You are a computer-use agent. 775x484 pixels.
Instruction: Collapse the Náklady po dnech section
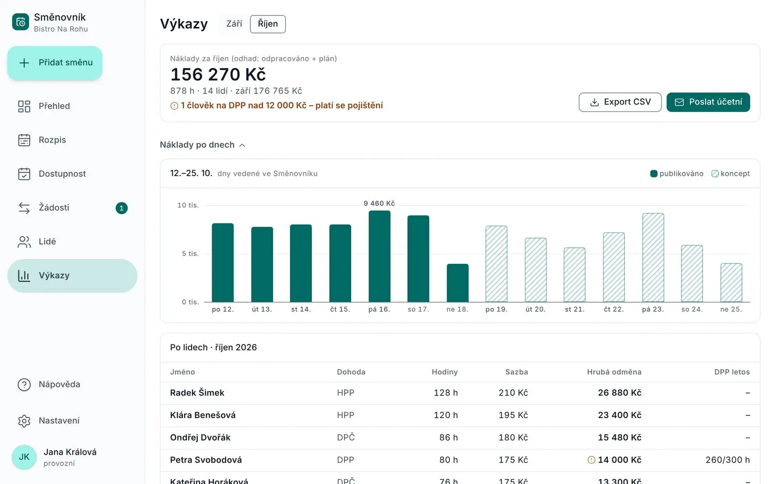click(x=202, y=145)
